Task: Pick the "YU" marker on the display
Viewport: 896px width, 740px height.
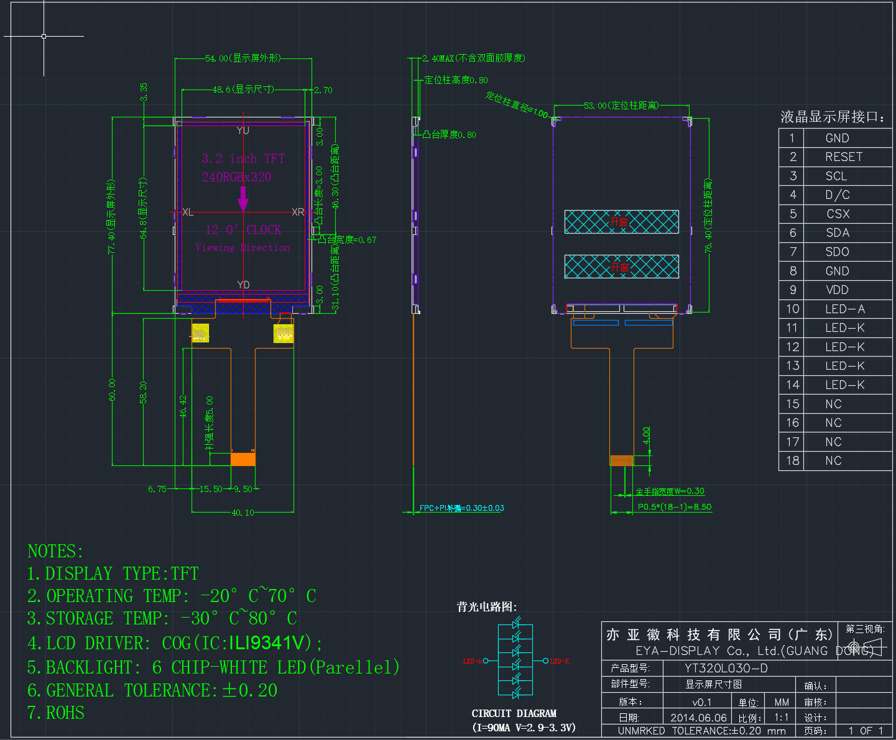Action: tap(242, 130)
